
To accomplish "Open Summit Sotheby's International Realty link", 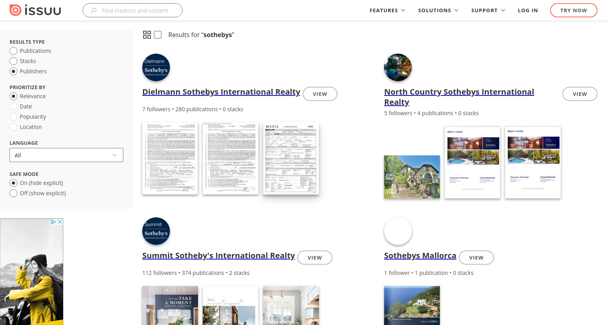I will [x=219, y=256].
